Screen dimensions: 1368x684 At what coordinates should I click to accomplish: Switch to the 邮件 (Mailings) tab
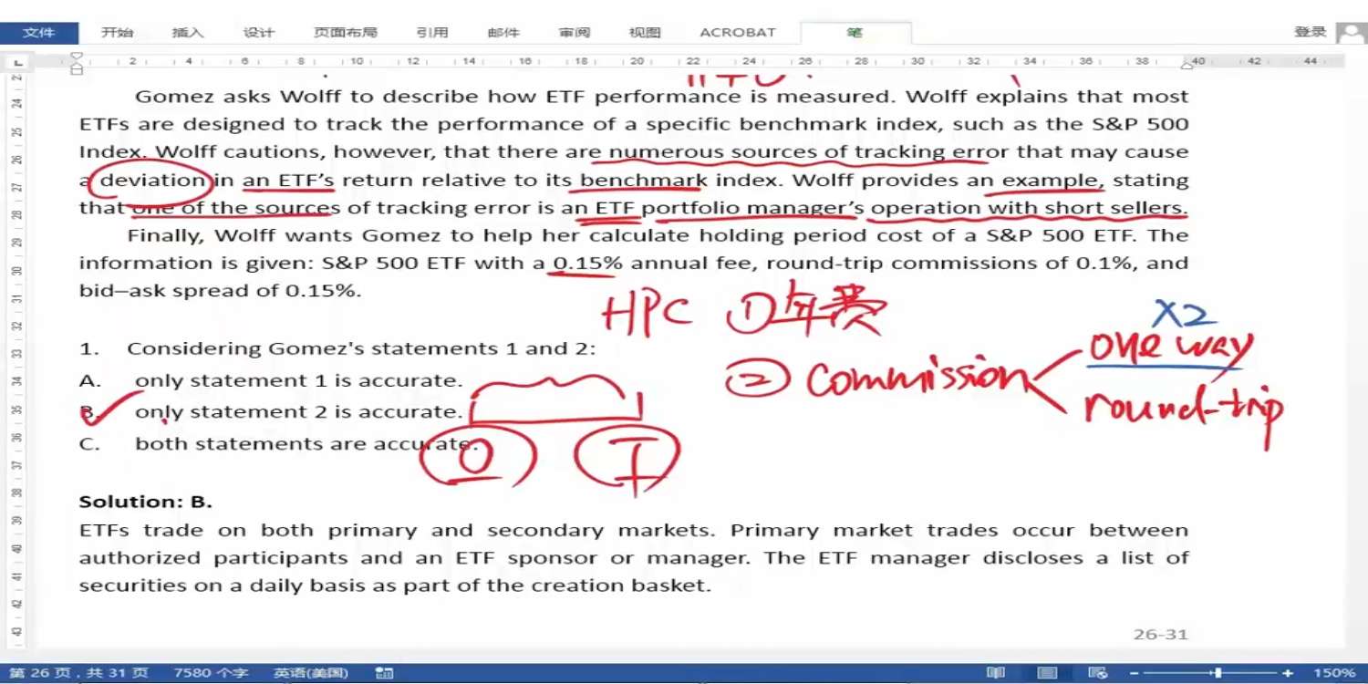503,33
